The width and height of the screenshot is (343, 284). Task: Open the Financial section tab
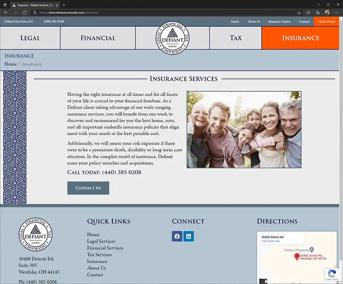click(98, 38)
